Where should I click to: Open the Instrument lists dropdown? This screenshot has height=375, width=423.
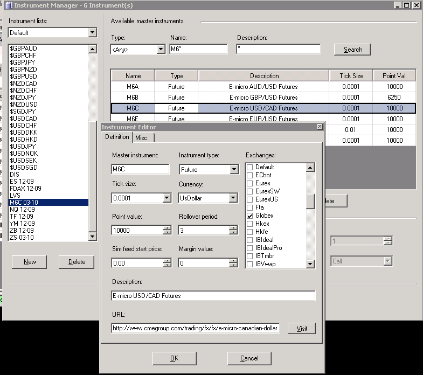coord(92,33)
